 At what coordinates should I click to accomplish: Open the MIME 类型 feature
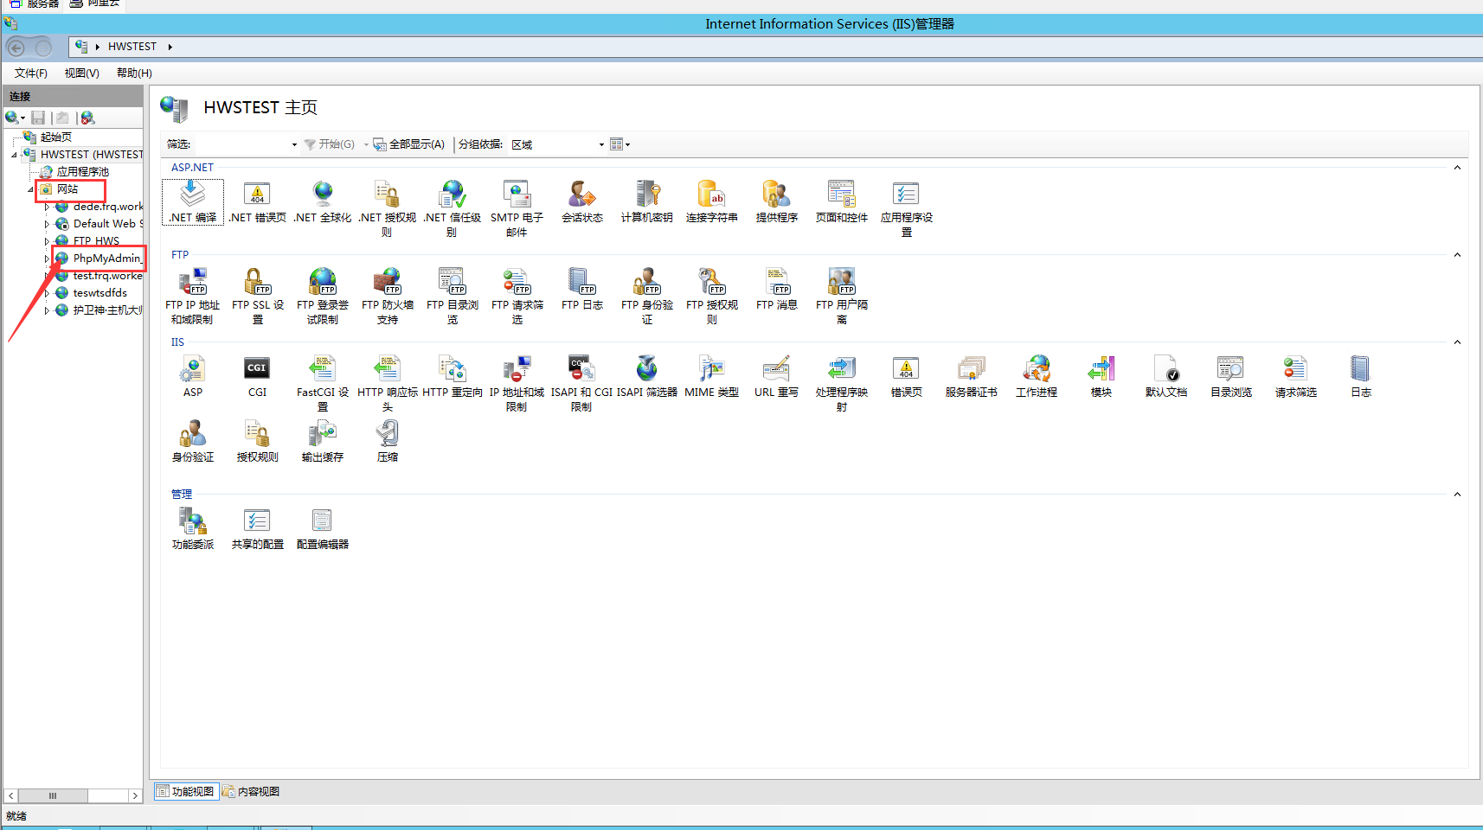tap(711, 370)
